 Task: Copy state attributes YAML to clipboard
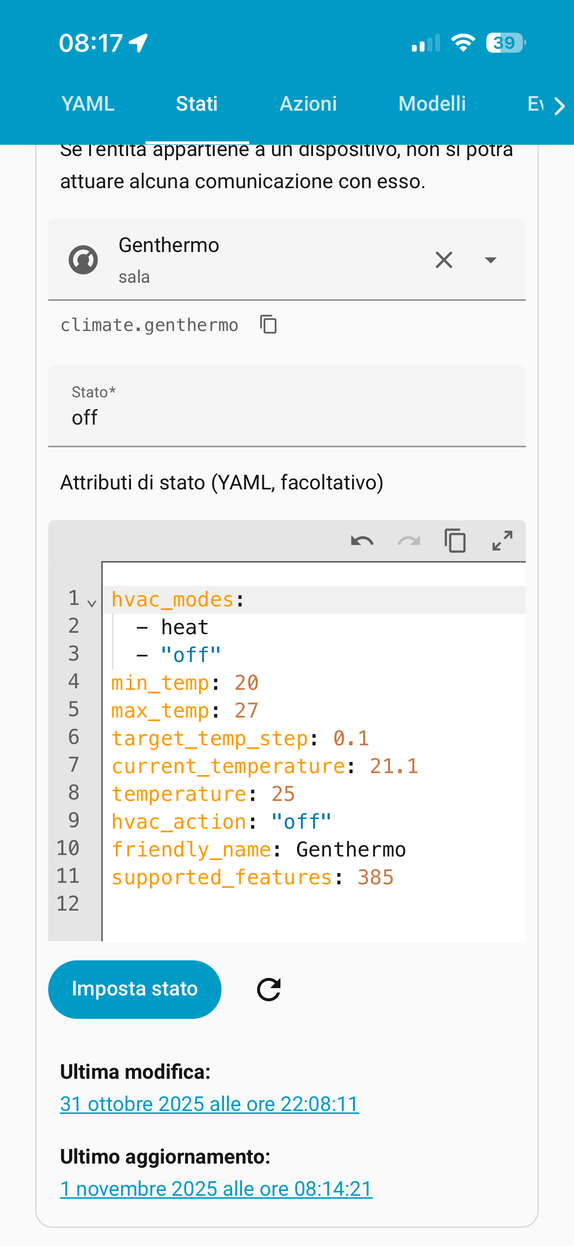[x=455, y=541]
